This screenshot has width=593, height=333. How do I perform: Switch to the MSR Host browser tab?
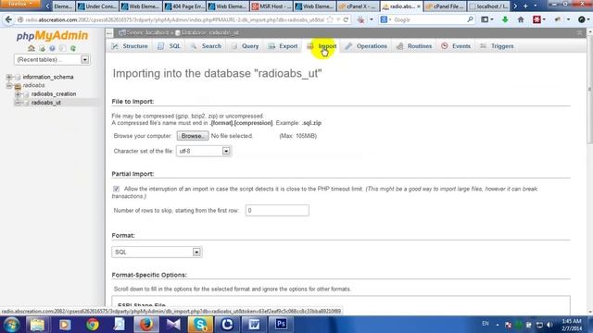tap(271, 6)
